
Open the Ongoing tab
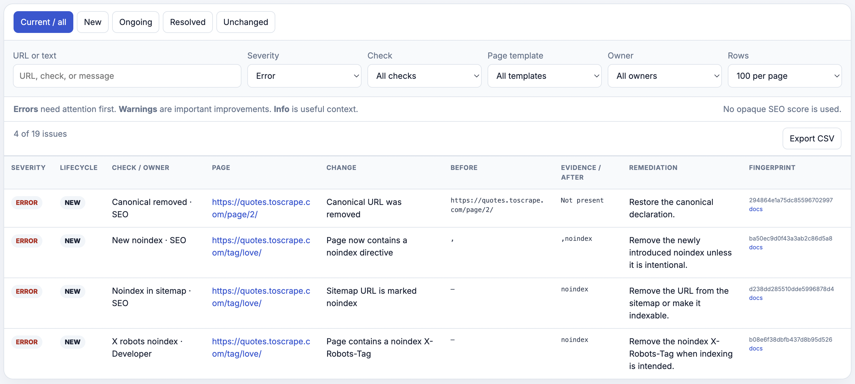135,22
